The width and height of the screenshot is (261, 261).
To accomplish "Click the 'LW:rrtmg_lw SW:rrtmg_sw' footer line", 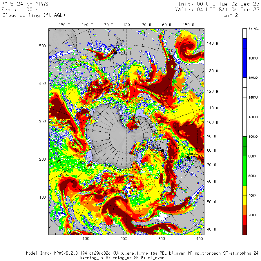I will pos(121,258).
